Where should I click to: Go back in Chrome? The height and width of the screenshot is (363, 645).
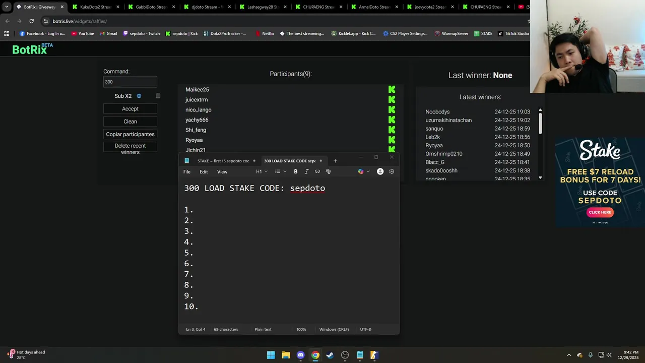click(x=7, y=21)
